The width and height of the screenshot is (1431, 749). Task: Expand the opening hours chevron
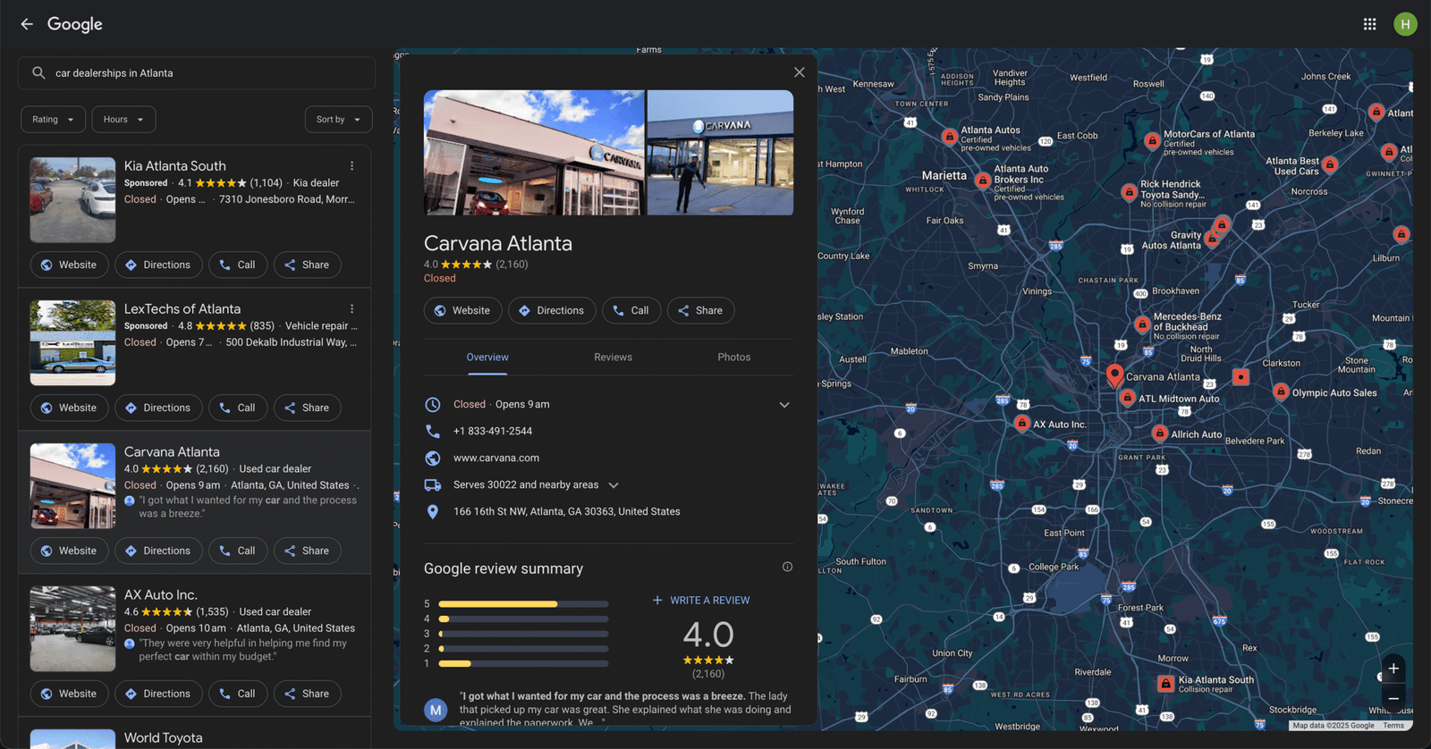[784, 405]
